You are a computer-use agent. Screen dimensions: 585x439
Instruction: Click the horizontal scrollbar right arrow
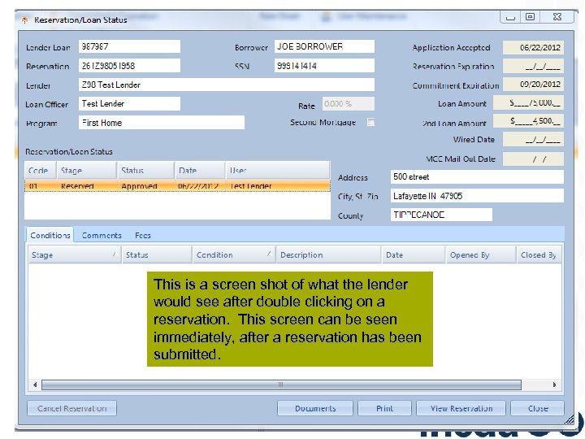[554, 385]
